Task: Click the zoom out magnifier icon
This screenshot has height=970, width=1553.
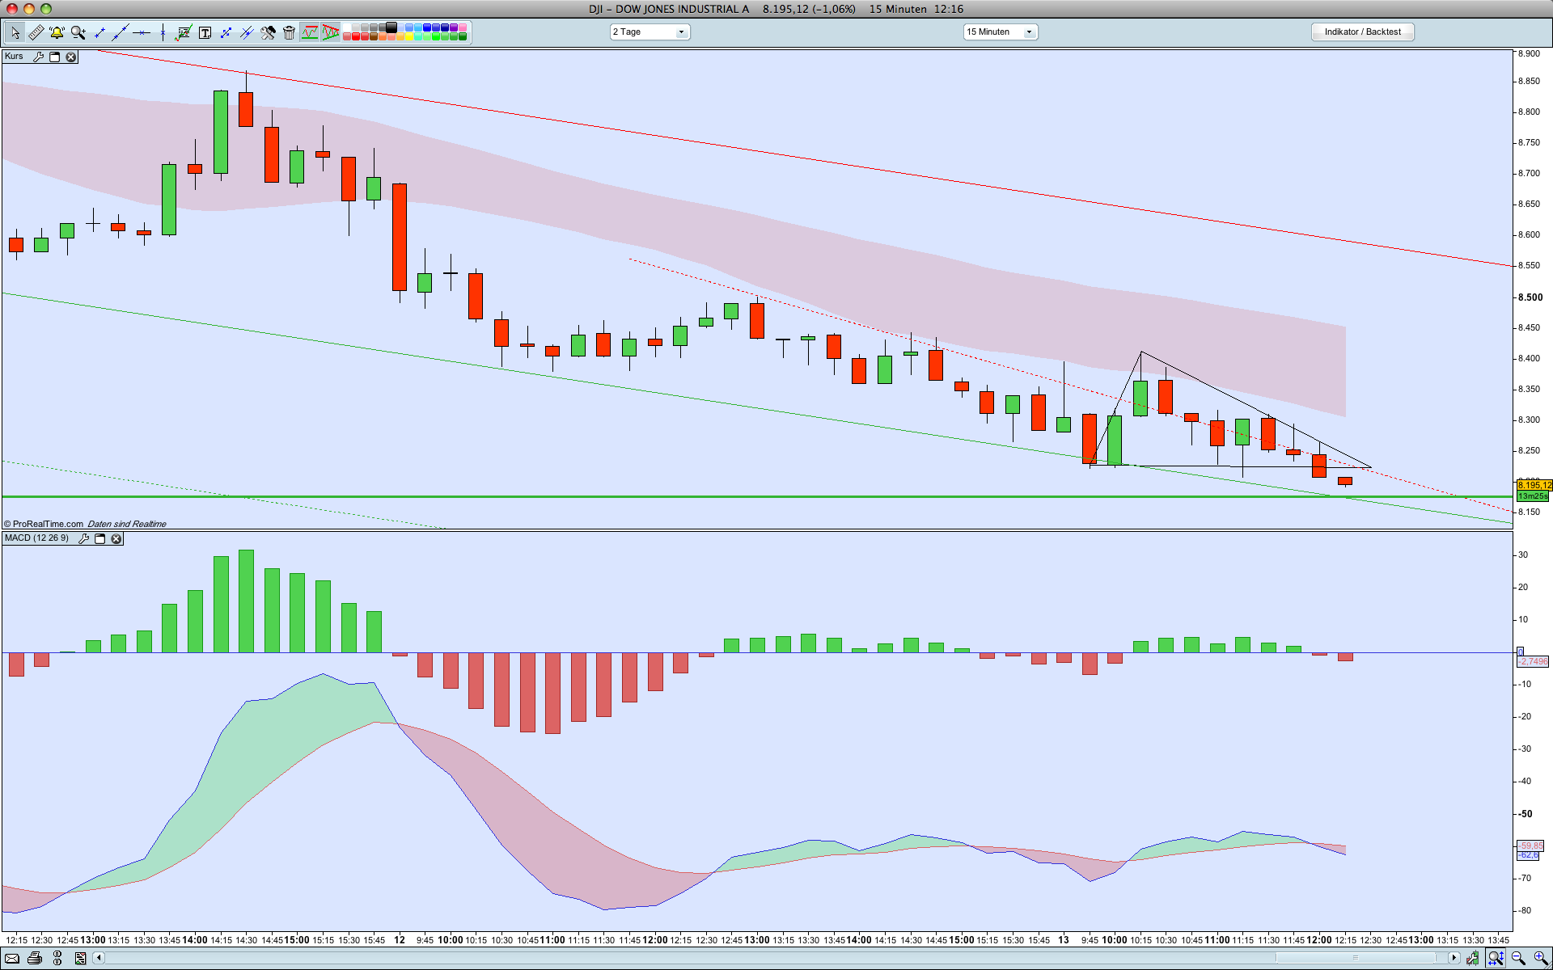Action: click(1518, 958)
